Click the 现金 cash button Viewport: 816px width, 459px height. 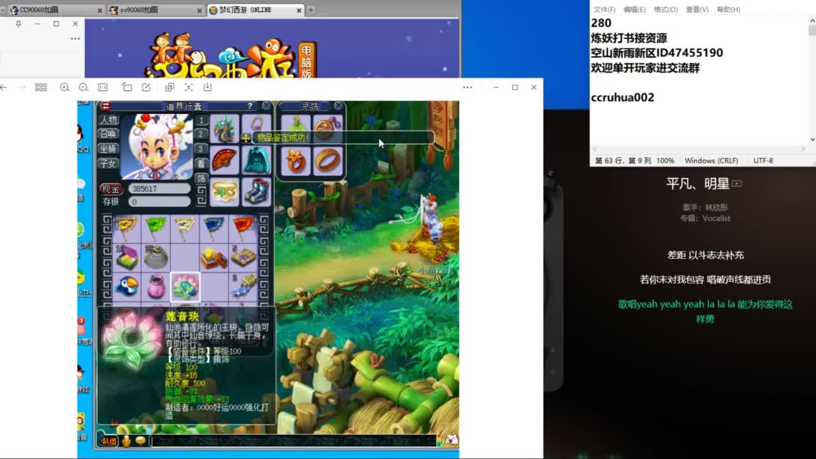(111, 189)
